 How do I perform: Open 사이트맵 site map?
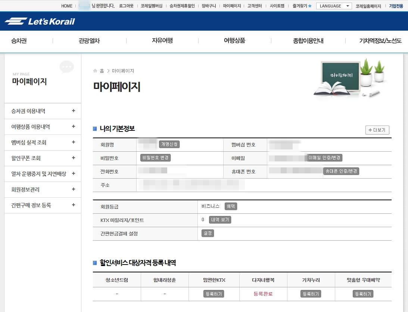276,6
